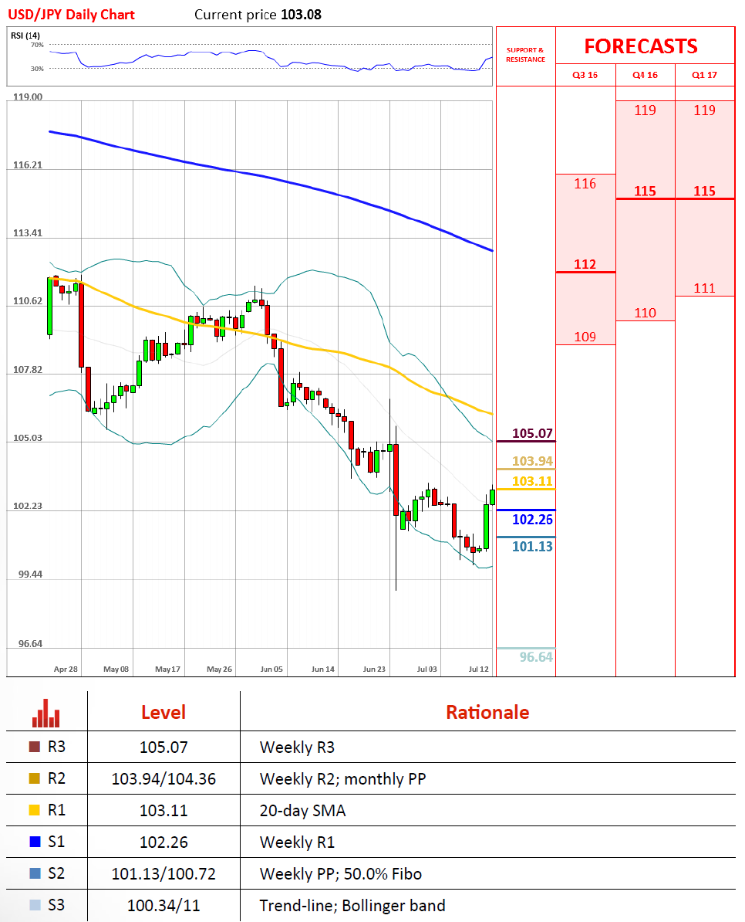Click the 103.11 resistance level label

(x=532, y=481)
